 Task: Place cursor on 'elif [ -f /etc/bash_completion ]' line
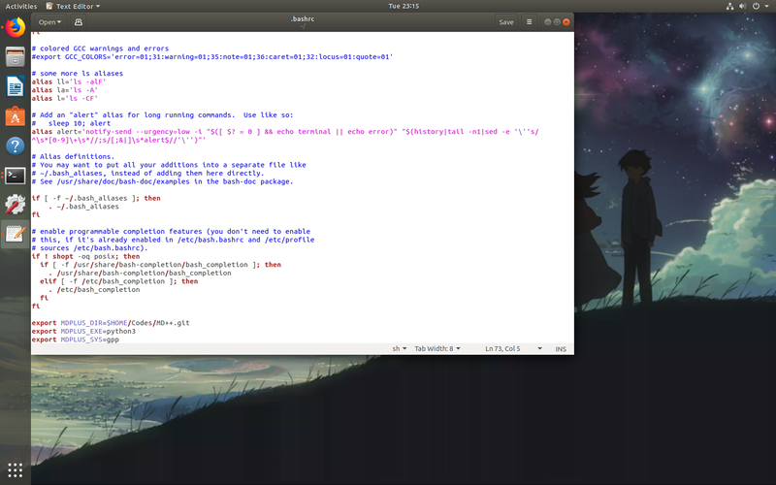(118, 281)
